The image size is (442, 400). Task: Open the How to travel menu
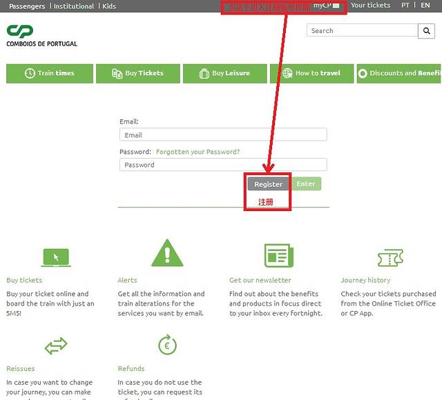pyautogui.click(x=311, y=73)
